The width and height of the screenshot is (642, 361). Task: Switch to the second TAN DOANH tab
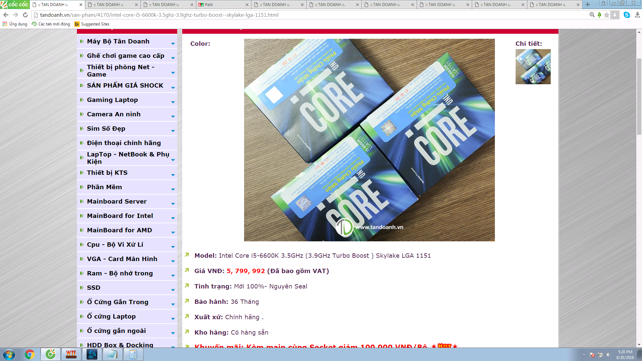click(110, 5)
